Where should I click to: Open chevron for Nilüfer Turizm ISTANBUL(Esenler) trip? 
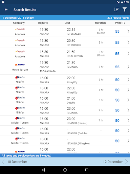coord(128,120)
